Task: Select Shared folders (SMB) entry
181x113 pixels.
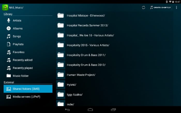Action: 28,89
